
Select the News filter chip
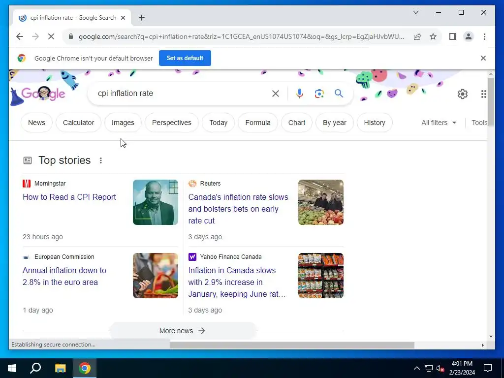[x=36, y=123]
